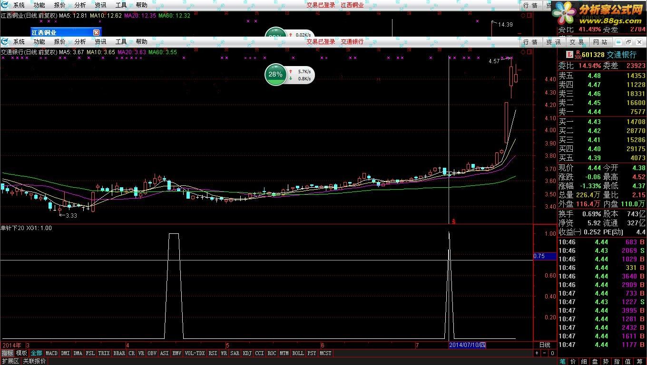Switch to the BRAR indicator
The width and height of the screenshot is (647, 365).
119,353
